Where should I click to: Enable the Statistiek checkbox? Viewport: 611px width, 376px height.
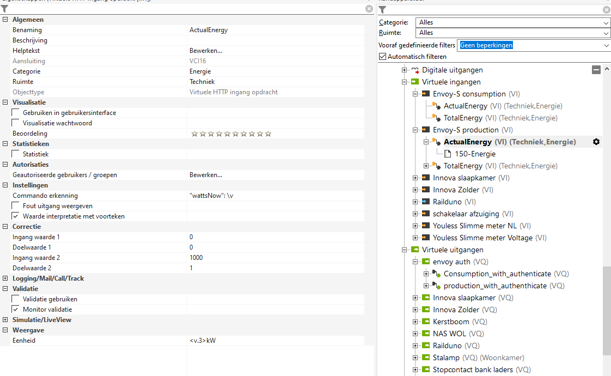click(16, 154)
